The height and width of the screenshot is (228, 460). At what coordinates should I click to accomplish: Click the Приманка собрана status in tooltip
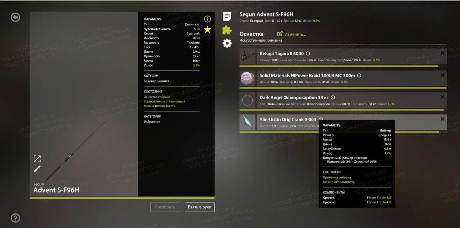coord(337,177)
